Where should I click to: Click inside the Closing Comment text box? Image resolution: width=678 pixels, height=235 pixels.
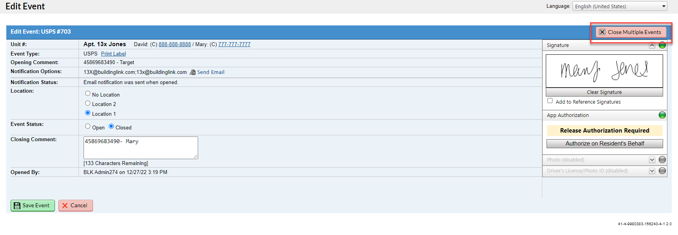[140, 147]
